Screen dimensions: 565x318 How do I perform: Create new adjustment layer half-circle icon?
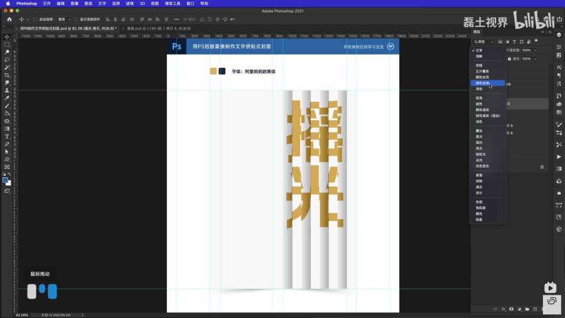tap(519, 309)
